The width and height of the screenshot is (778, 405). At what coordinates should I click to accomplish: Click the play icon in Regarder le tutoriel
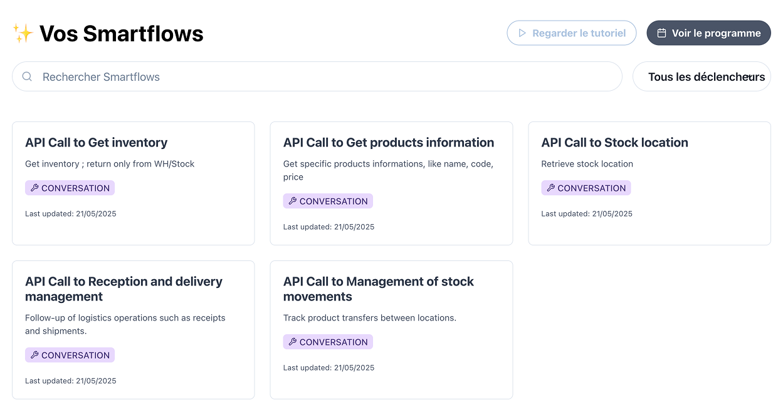(x=521, y=33)
